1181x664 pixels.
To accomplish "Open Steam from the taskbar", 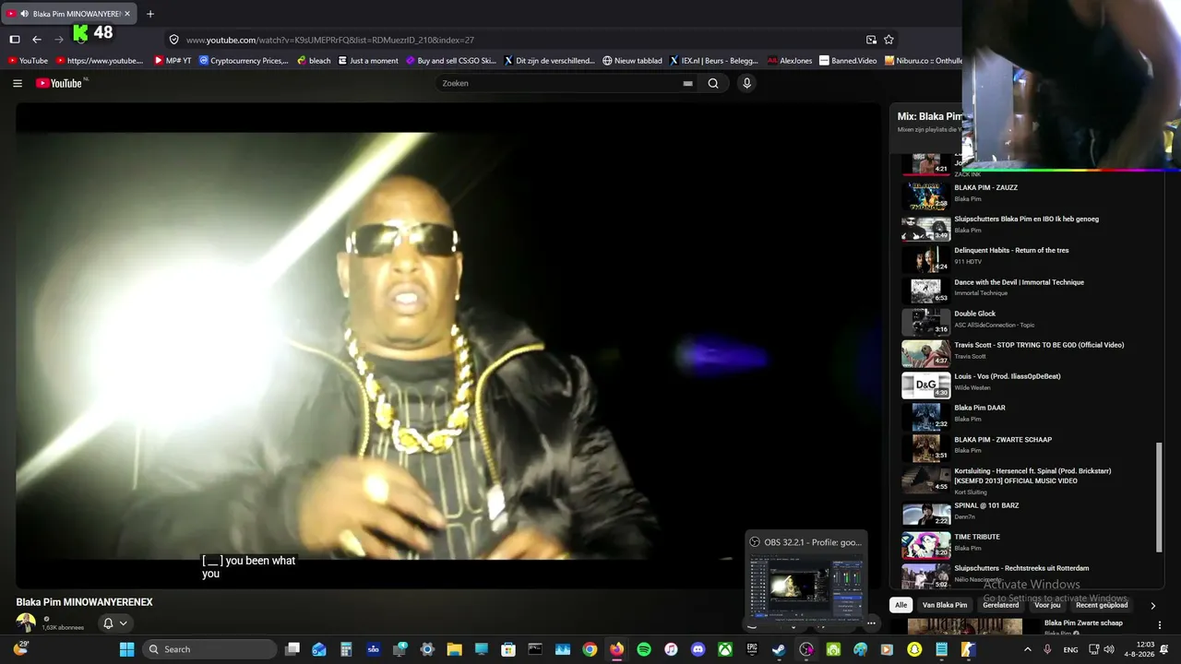I will point(779,649).
